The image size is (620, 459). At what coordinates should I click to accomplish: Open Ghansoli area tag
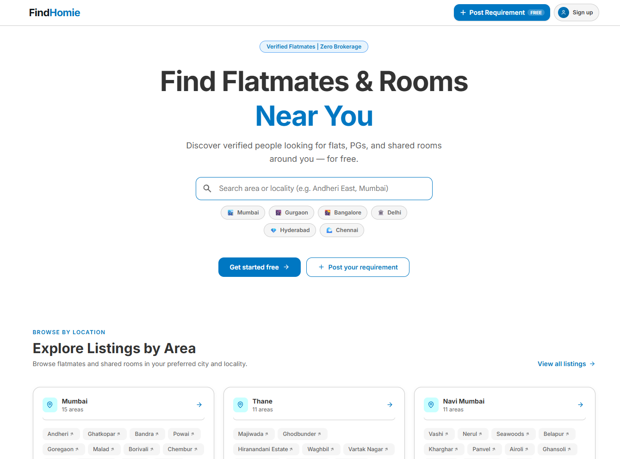click(557, 449)
